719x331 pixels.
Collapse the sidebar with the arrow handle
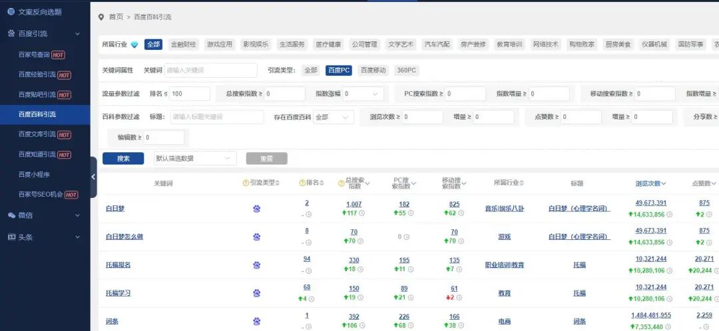tap(94, 177)
